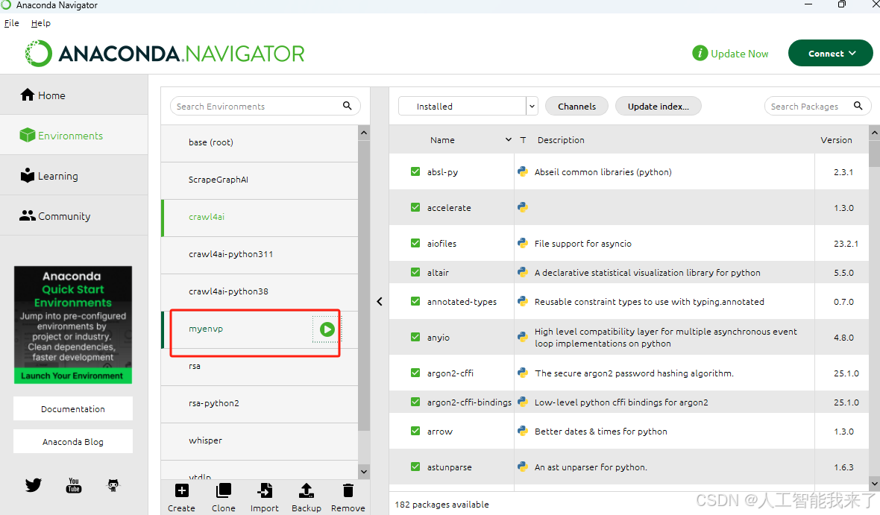Select the ScrapeGraphAI environment
This screenshot has width=880, height=515.
260,180
